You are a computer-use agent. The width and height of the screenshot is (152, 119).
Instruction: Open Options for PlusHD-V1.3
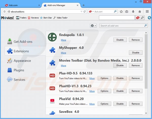pyautogui.click(x=104, y=91)
